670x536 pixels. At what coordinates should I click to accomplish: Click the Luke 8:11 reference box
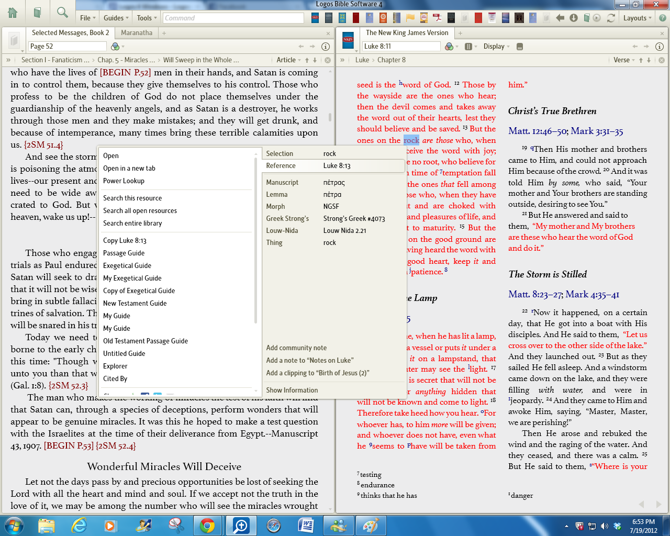[401, 47]
